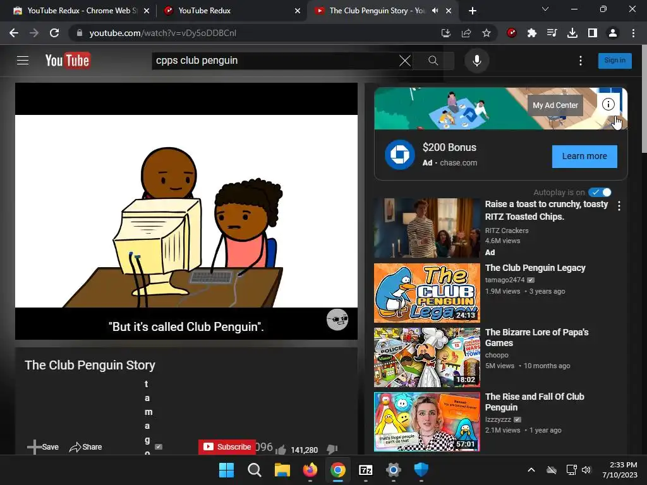The image size is (647, 485).
Task: Visit the Izzzyzzz channel link
Action: coord(498,419)
